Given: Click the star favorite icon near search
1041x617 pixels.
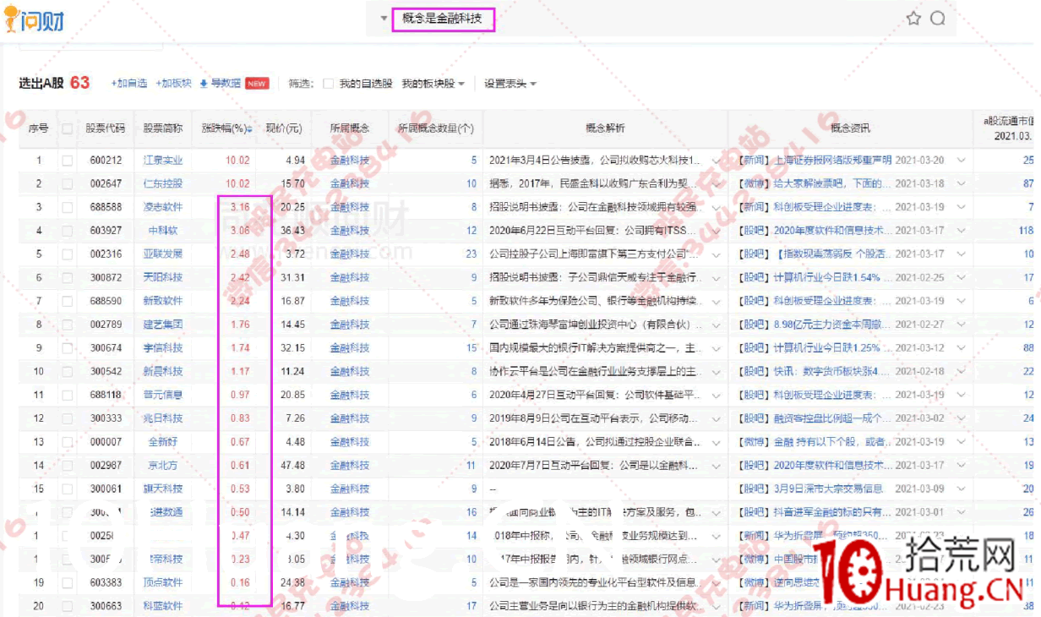Looking at the screenshot, I should tap(913, 19).
